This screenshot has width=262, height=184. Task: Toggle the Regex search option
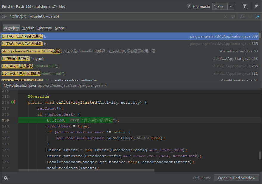click(258, 17)
